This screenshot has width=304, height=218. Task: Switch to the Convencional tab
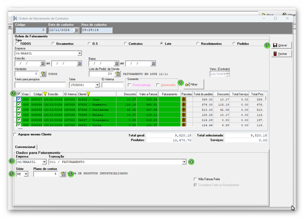pyautogui.click(x=25, y=147)
